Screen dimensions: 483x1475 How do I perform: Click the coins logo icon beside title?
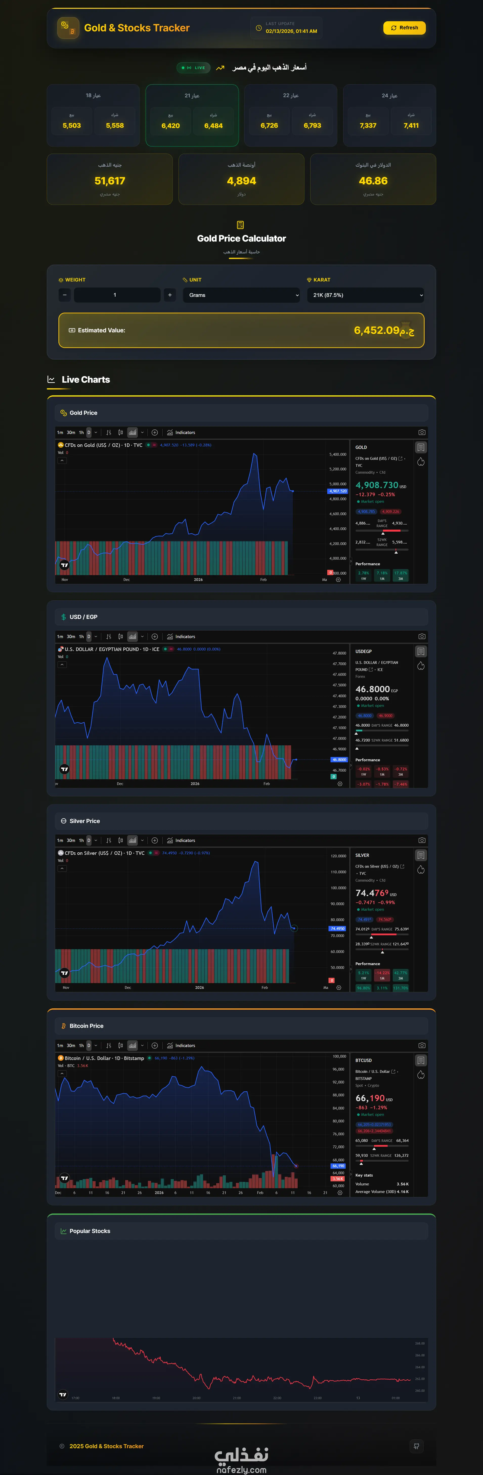point(68,28)
